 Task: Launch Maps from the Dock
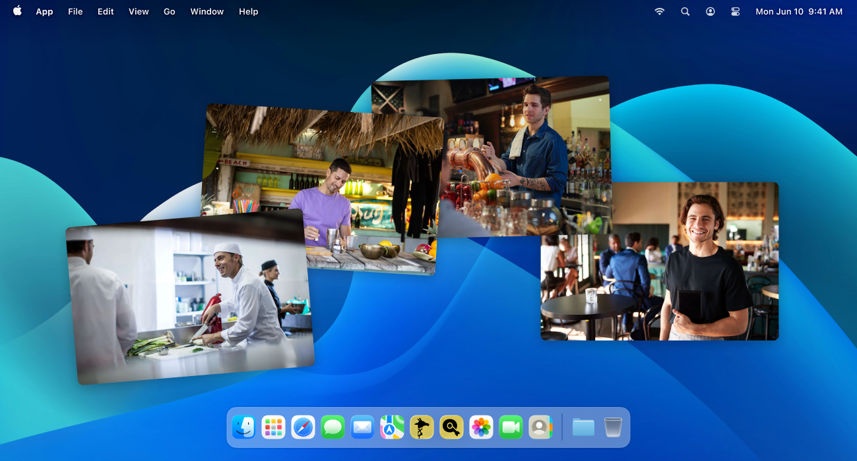tap(392, 427)
